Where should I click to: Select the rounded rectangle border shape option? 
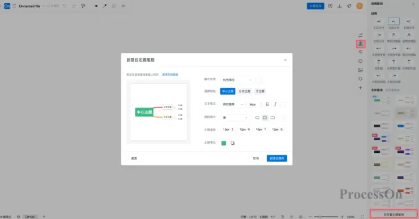(265, 118)
